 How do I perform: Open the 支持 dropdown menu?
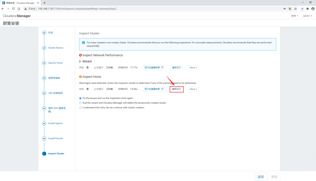click(x=295, y=16)
